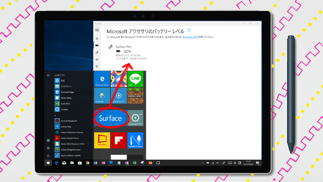This screenshot has width=323, height=182.
Task: Open the Surface tile
Action: (x=110, y=118)
